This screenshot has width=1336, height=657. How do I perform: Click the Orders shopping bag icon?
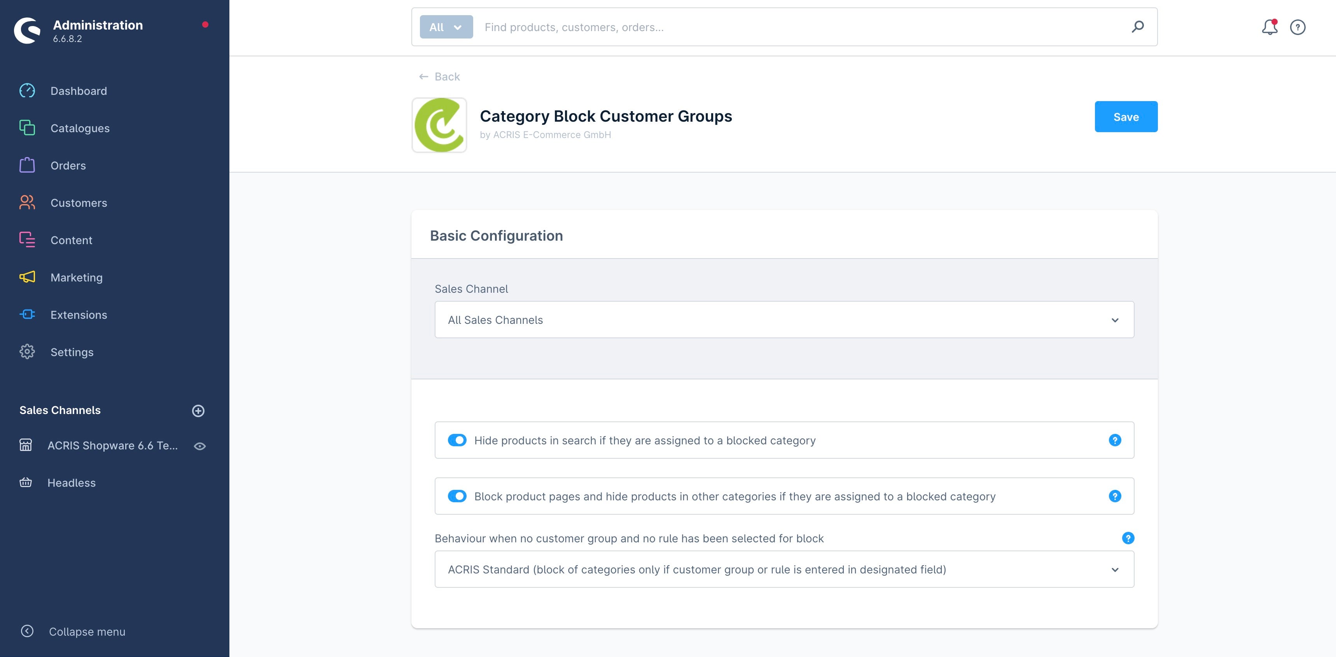click(x=27, y=165)
